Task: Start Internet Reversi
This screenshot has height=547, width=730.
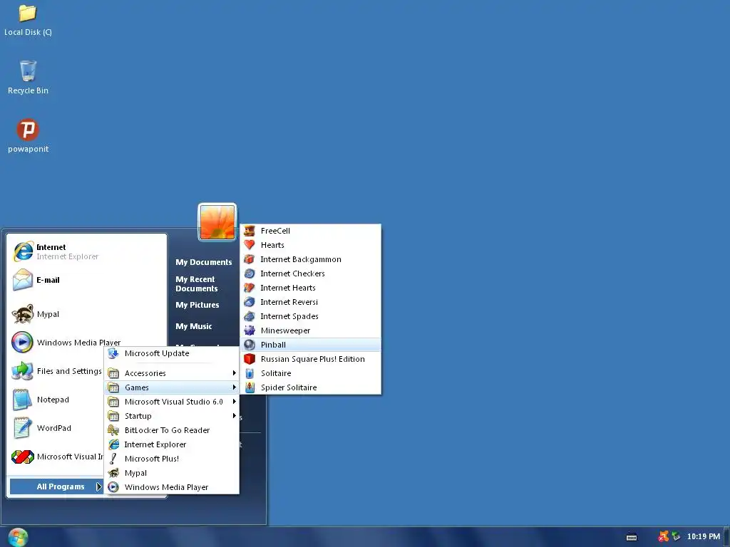Action: click(311, 302)
